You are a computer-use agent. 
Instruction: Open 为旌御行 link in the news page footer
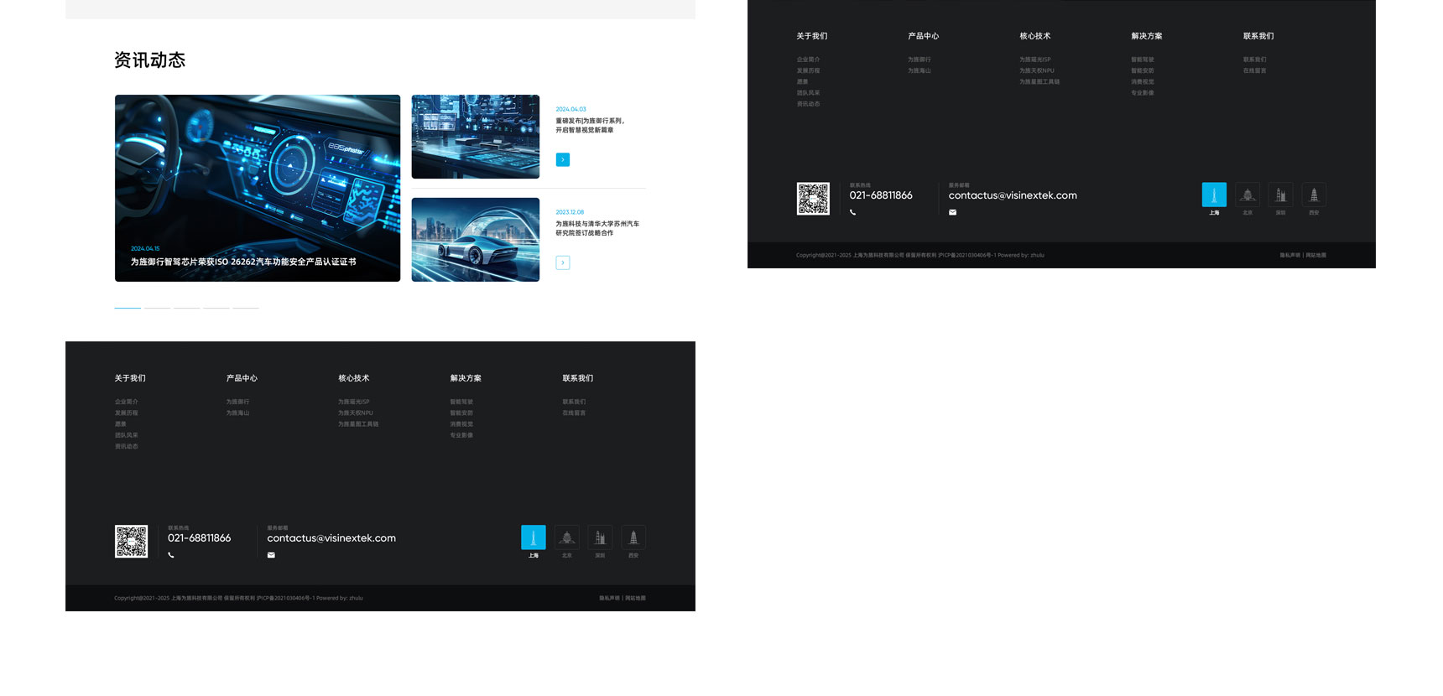point(238,402)
